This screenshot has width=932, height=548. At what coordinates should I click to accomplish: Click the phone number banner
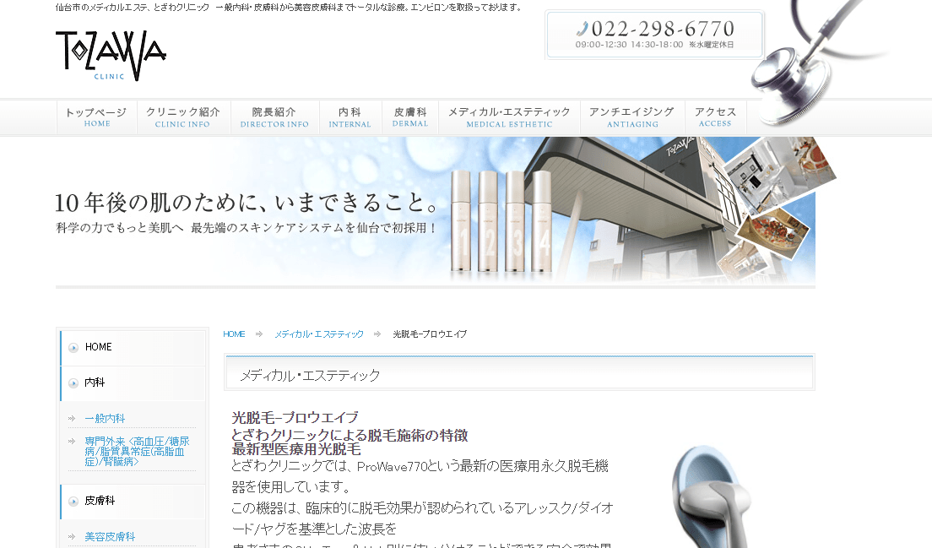coord(654,35)
